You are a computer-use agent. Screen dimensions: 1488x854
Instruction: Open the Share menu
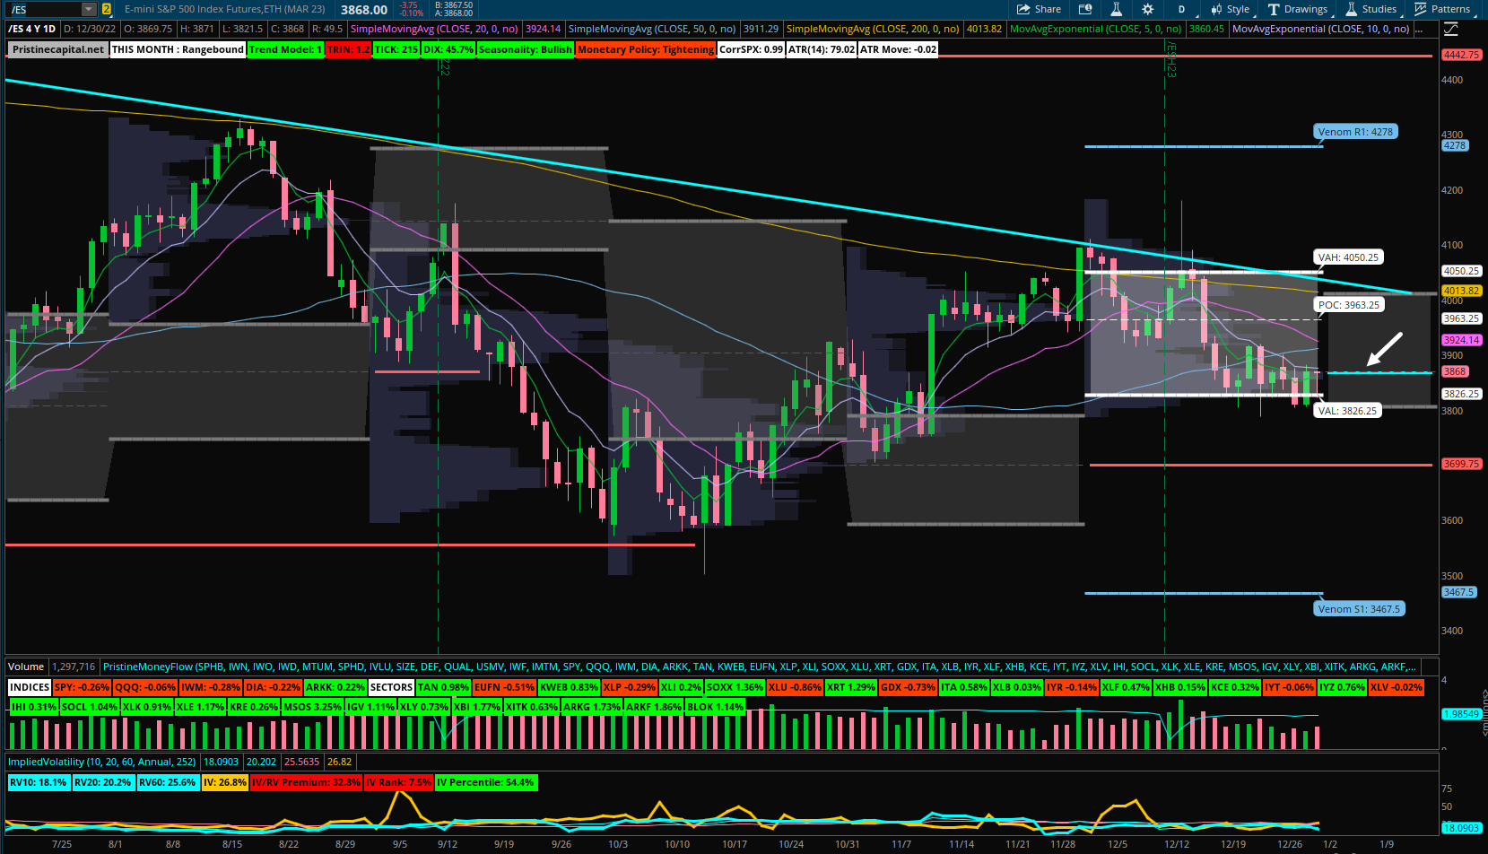point(1039,9)
